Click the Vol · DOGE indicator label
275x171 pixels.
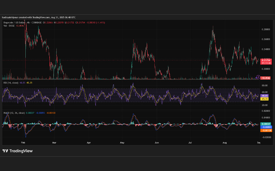click(9, 26)
